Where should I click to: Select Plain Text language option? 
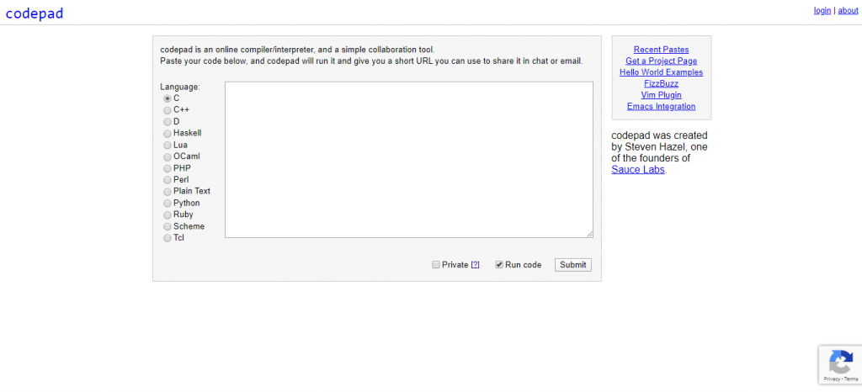point(168,192)
